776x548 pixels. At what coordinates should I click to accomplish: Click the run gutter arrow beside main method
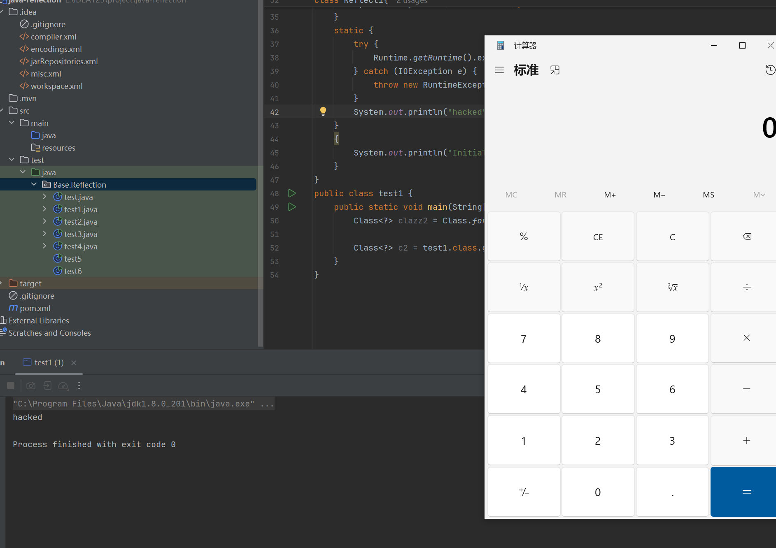[292, 207]
